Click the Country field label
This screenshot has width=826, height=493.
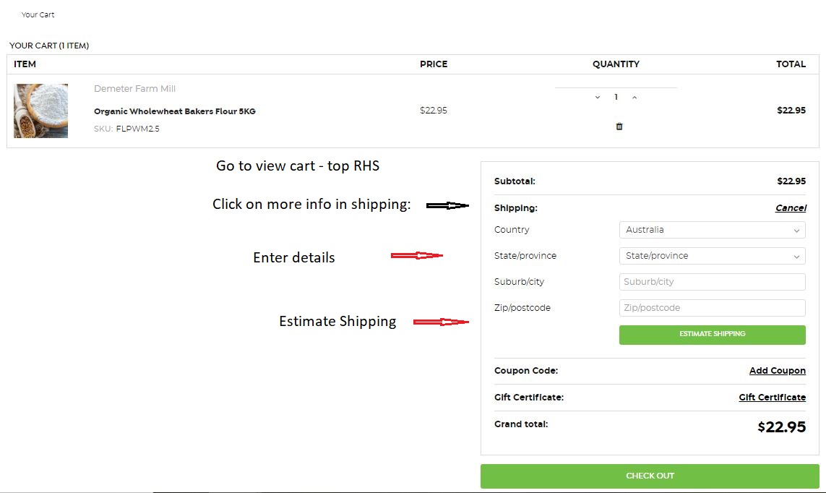512,230
